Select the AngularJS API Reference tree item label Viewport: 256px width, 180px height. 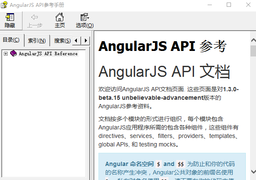48,54
